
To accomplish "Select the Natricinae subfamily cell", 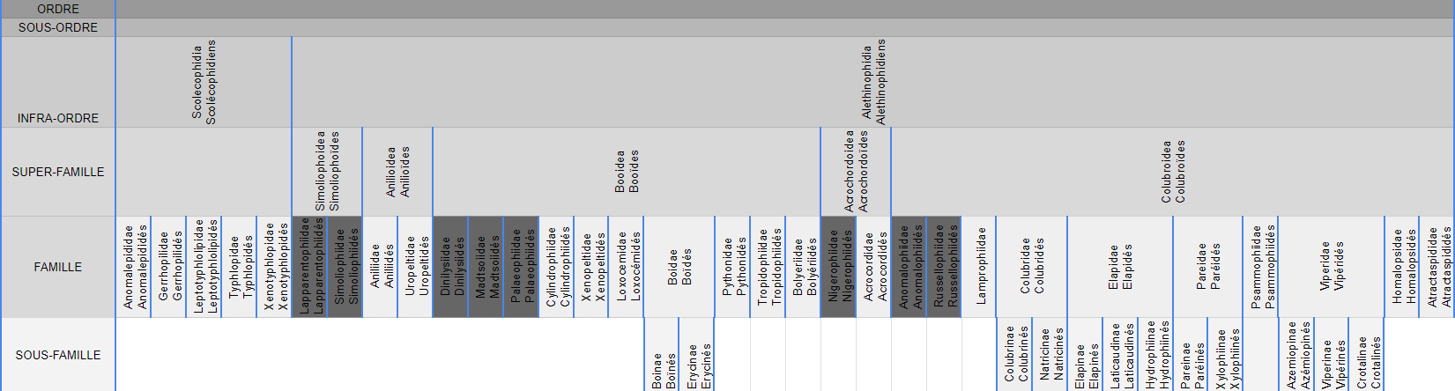I will 1050,355.
